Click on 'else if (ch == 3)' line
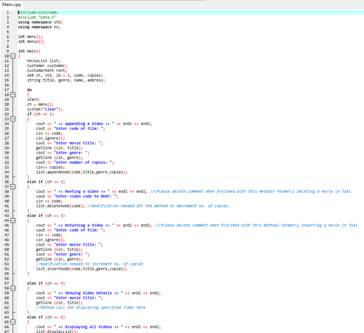Screen dimensions: 364x333 coord(46,216)
